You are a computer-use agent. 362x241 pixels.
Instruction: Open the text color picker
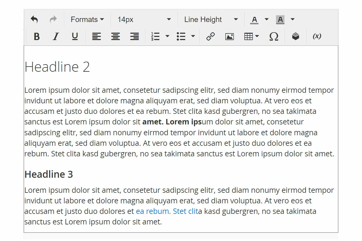[x=255, y=19]
